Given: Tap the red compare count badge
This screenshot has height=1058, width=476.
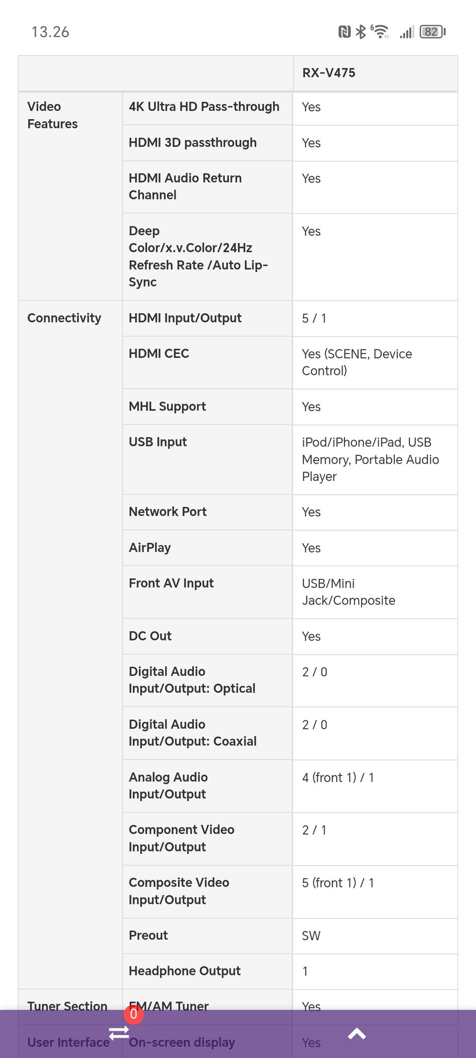Looking at the screenshot, I should [133, 1014].
